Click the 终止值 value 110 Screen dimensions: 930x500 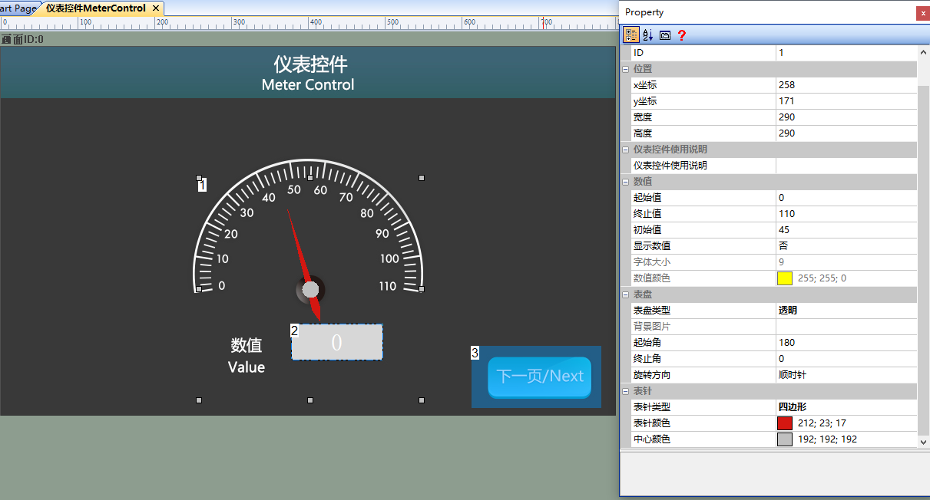pyautogui.click(x=846, y=214)
